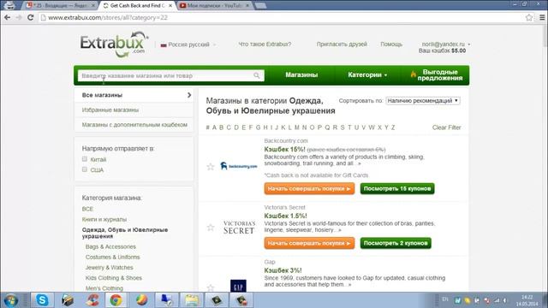The width and height of the screenshot is (548, 308).
Task: Open the Chrome menu button
Action: pyautogui.click(x=542, y=17)
